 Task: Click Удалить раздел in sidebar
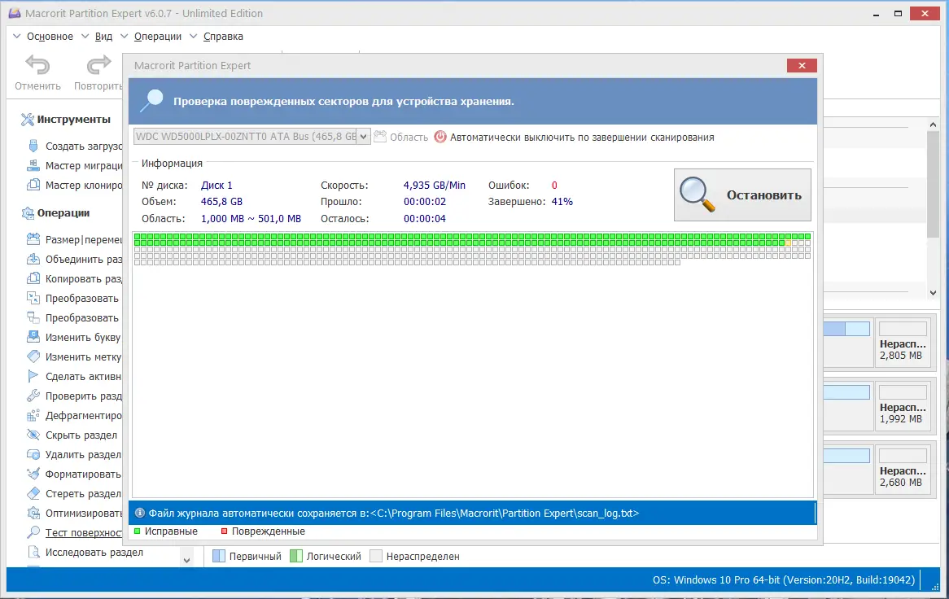(83, 454)
